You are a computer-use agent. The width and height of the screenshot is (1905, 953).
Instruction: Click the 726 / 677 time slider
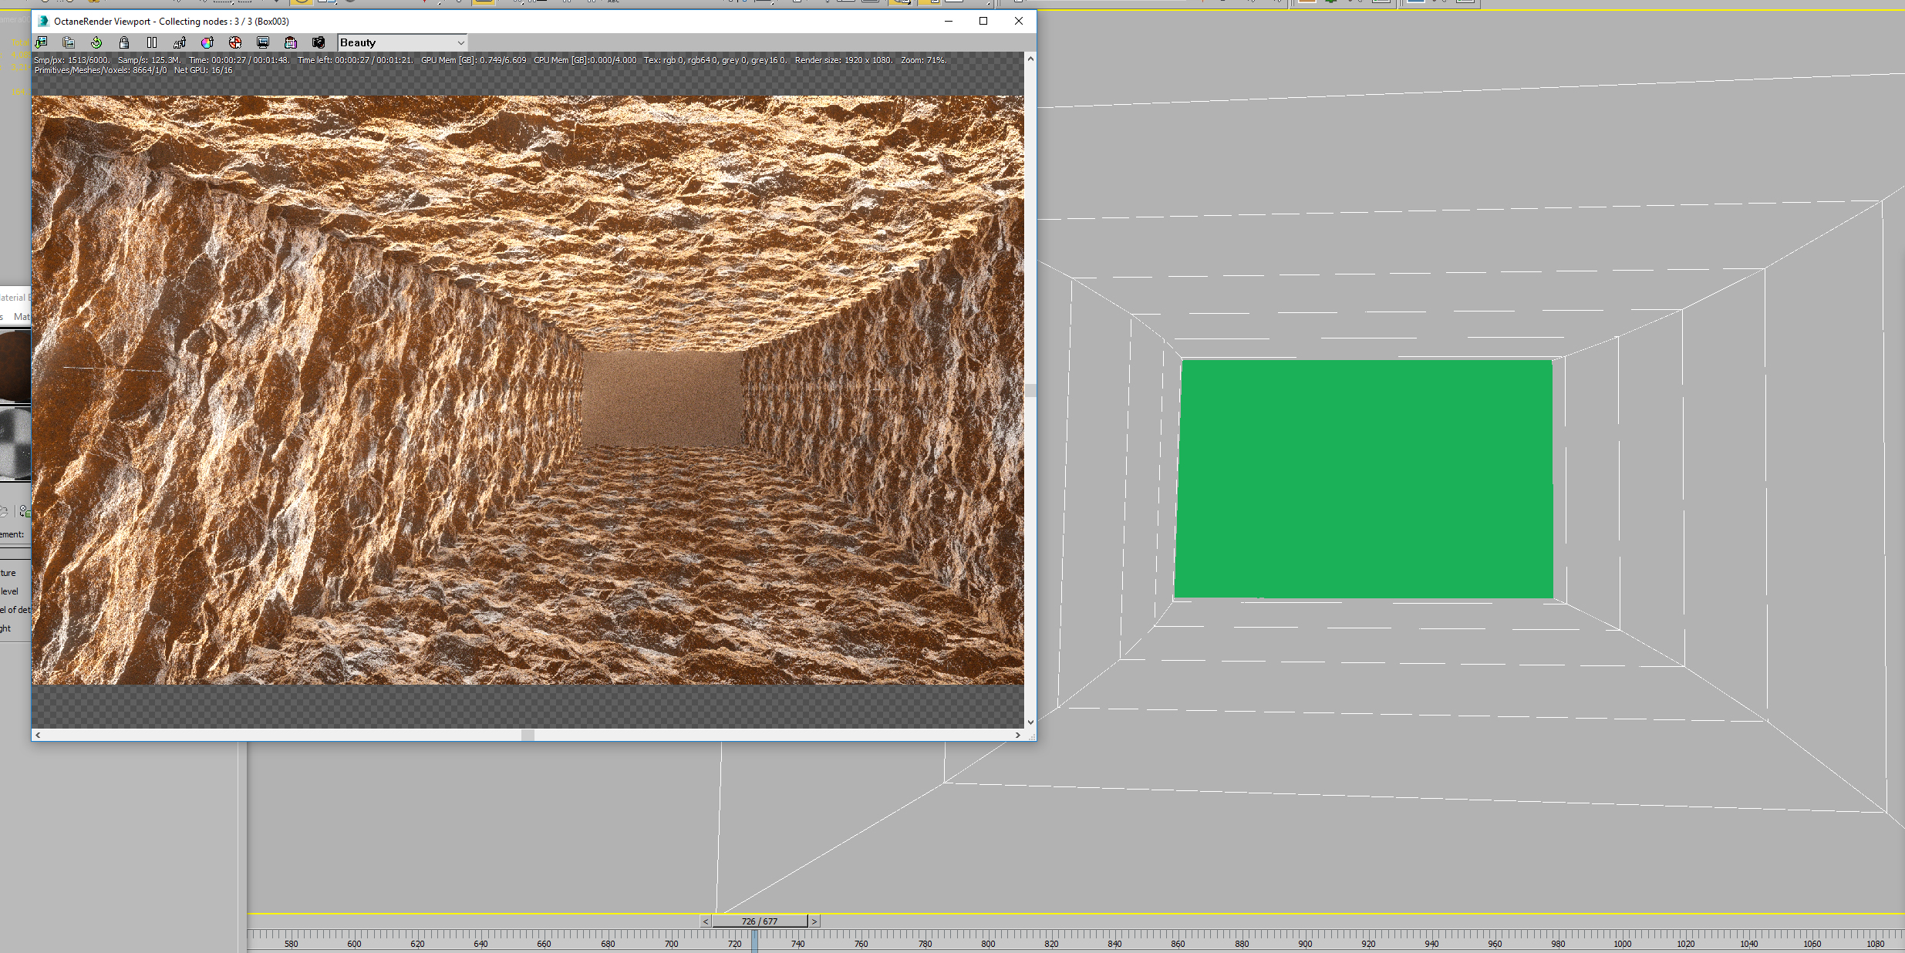(760, 921)
